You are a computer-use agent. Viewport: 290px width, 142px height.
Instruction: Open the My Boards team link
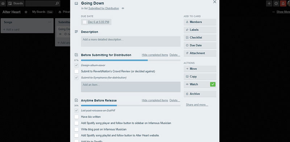39,12
